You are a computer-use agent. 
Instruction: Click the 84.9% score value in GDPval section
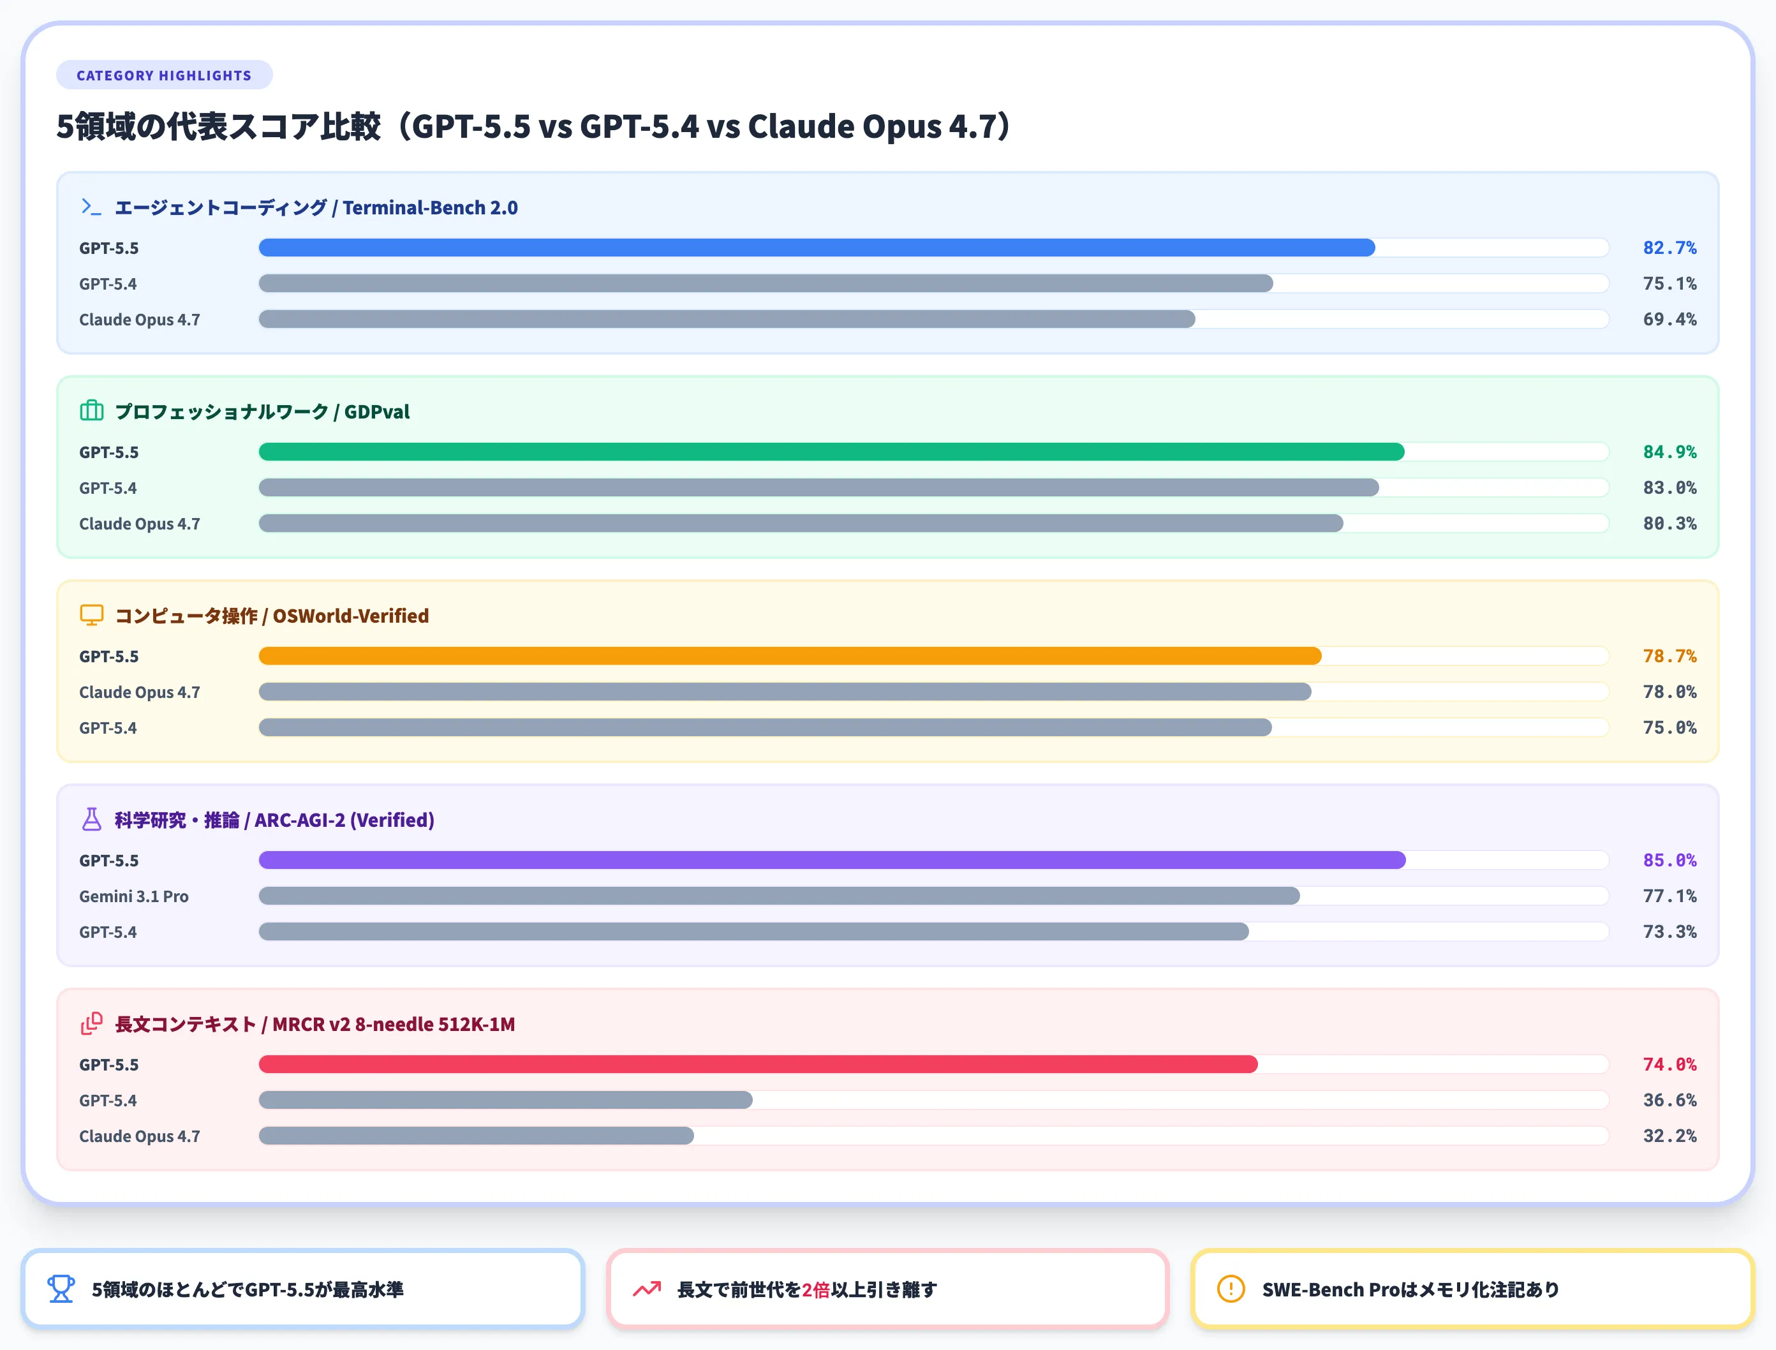click(x=1669, y=452)
